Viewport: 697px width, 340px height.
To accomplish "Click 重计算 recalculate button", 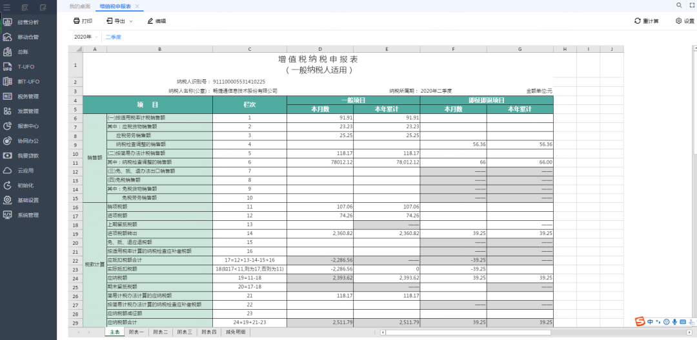I will 647,21.
